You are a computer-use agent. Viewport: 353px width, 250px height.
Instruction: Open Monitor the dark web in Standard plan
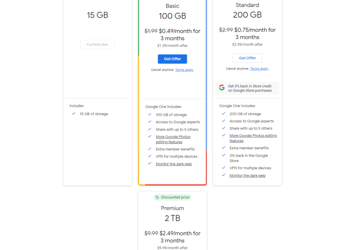(248, 176)
